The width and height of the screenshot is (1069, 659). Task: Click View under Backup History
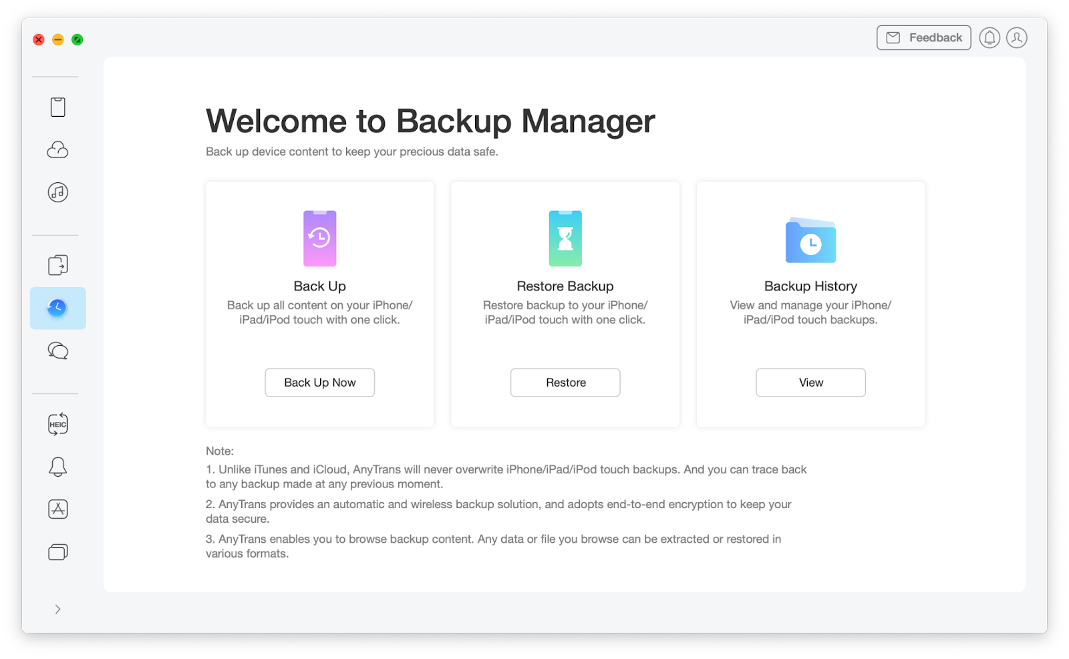810,382
